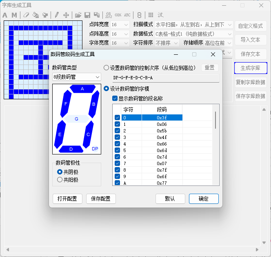Click segment F on digit diagram

66,104
